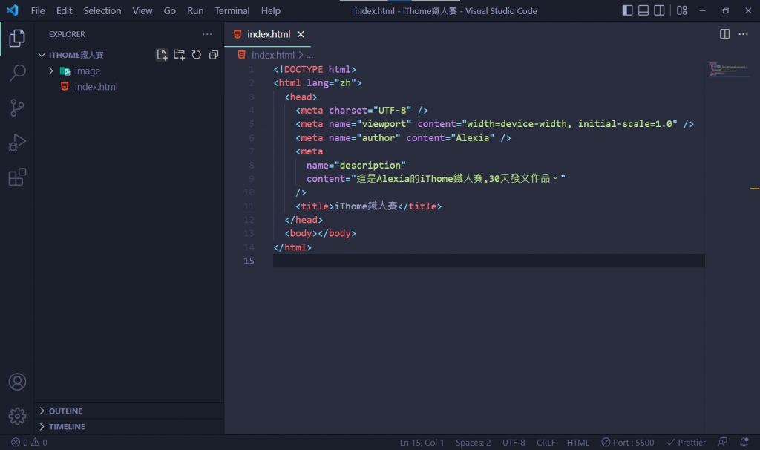Open the Explorer view in activity bar
The height and width of the screenshot is (450, 760).
17,39
